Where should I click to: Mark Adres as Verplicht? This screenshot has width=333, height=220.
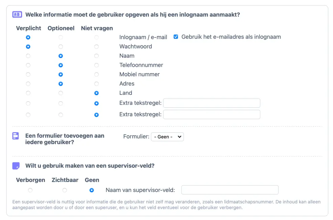pos(28,84)
